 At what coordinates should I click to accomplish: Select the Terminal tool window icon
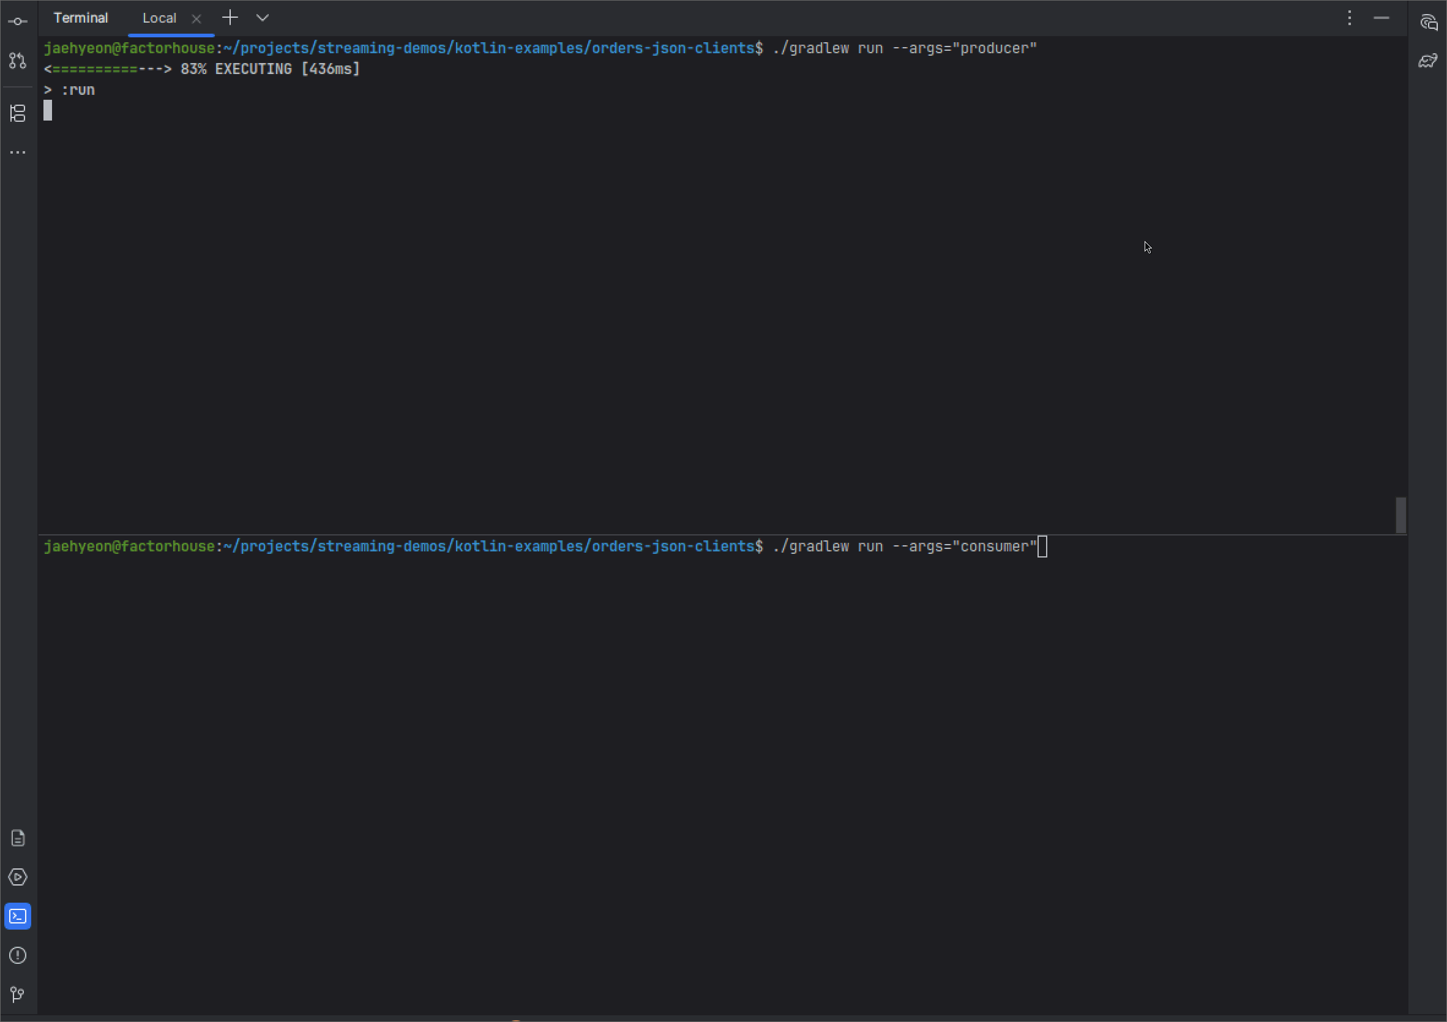tap(18, 916)
